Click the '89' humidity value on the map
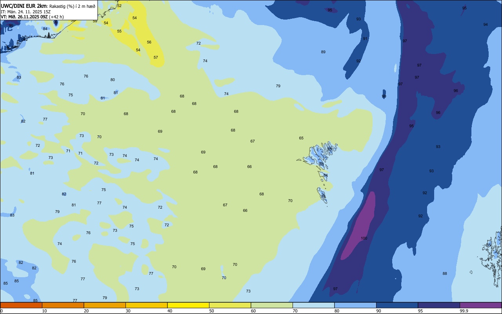 pyautogui.click(x=323, y=52)
